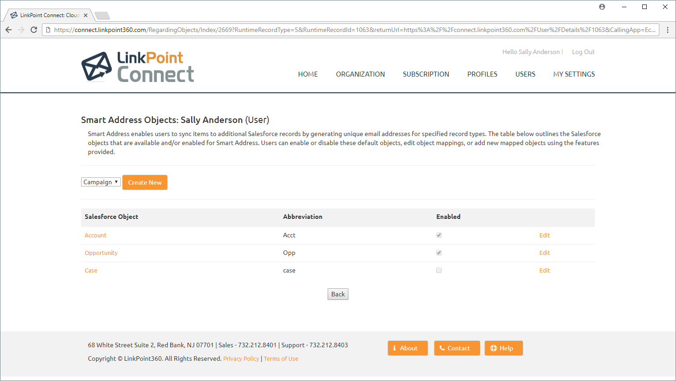The width and height of the screenshot is (676, 381).
Task: Open the Terms of Use link
Action: [x=281, y=358]
